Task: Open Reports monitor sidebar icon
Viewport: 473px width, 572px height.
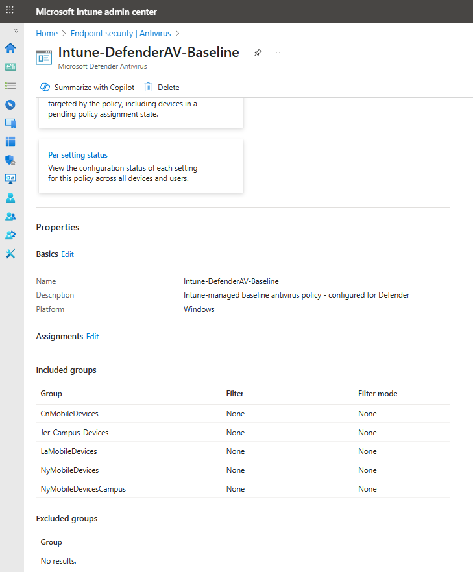Action: coord(10,179)
